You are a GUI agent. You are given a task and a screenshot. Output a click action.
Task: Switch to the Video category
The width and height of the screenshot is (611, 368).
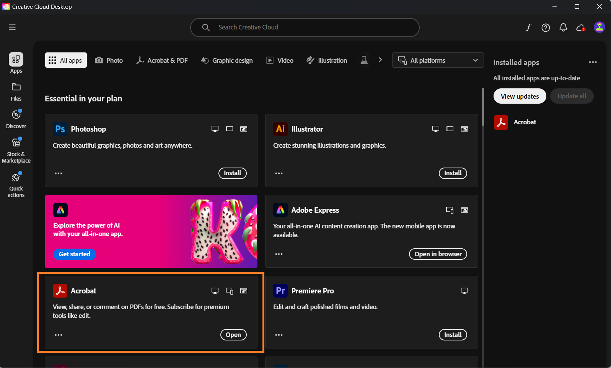point(280,60)
